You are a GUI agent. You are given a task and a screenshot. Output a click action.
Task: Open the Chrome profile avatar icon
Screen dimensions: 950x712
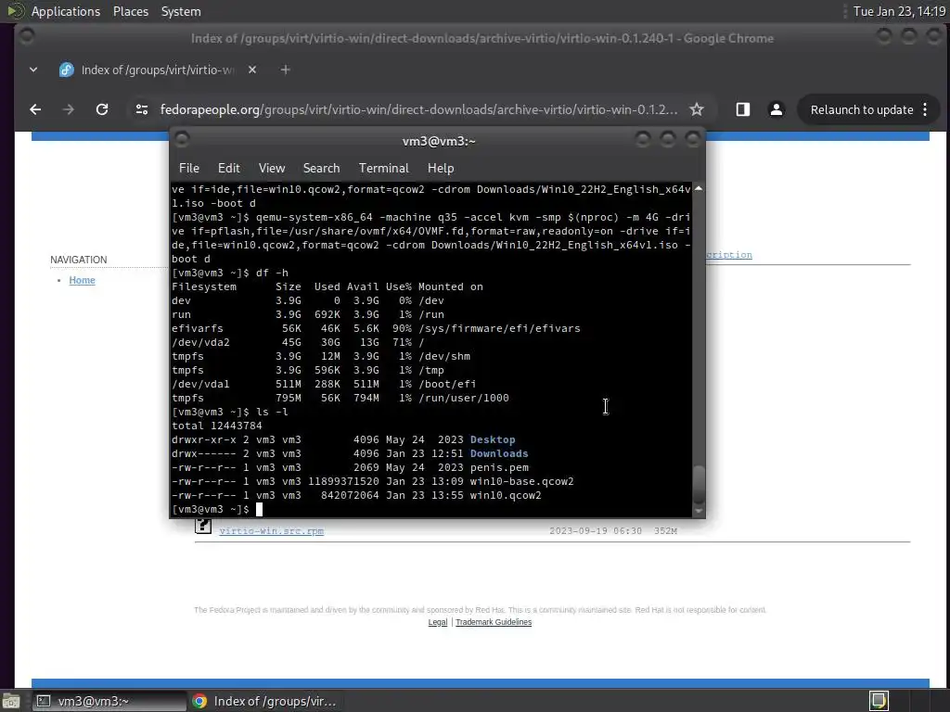[x=777, y=109]
